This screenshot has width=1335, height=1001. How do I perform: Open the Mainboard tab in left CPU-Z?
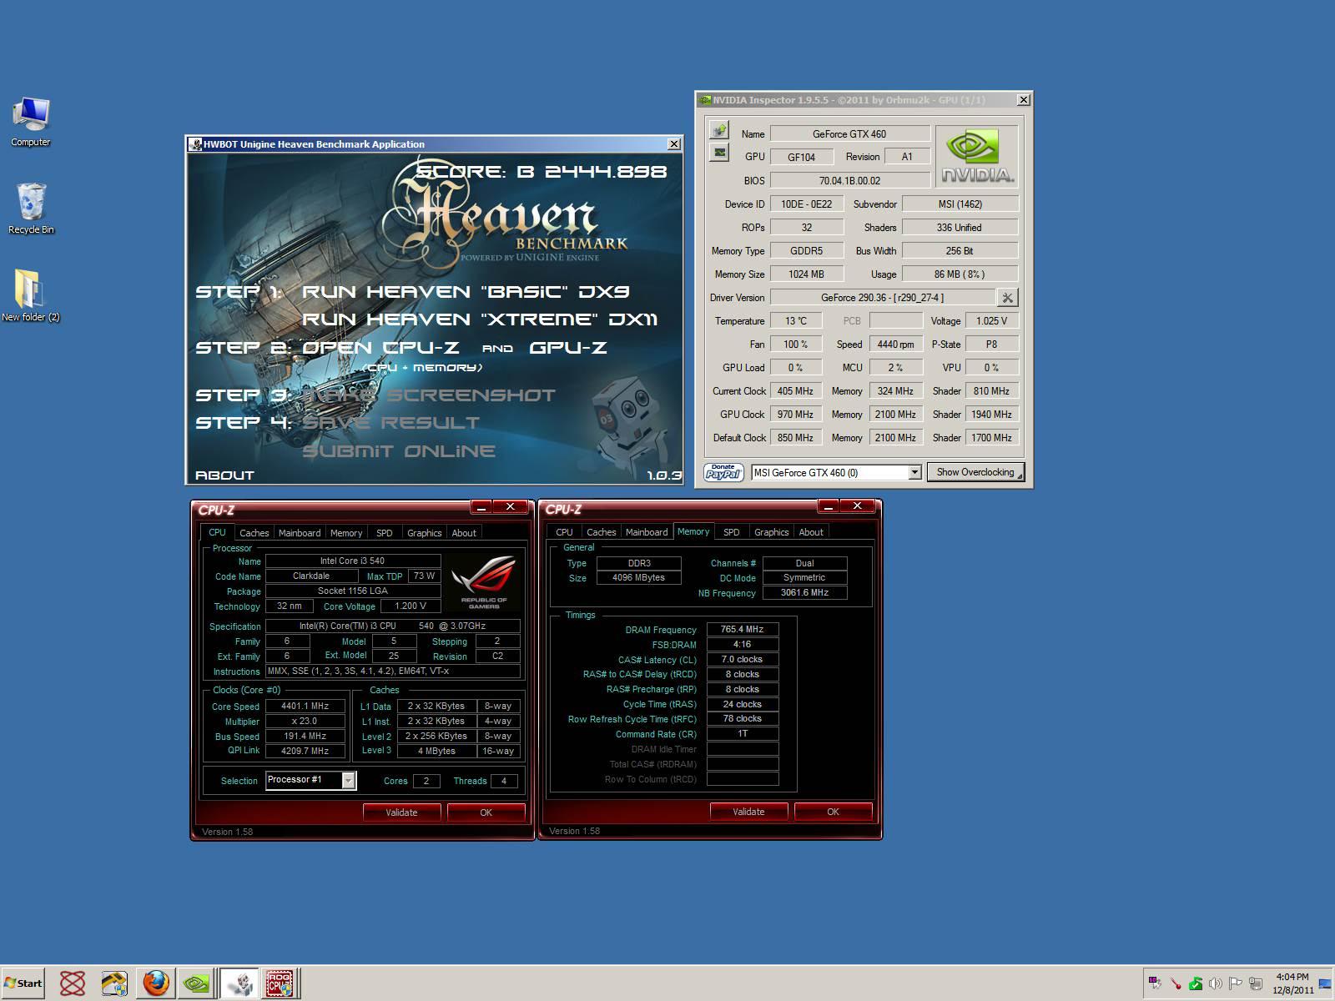point(300,533)
